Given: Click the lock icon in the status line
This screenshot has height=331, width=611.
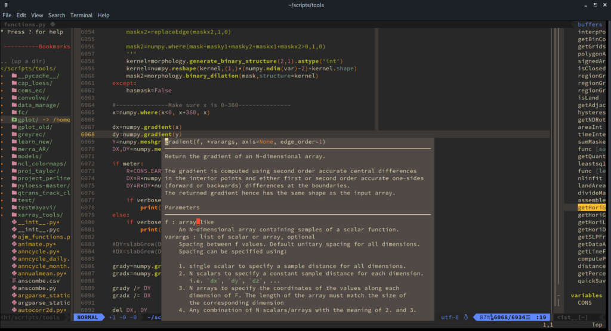Looking at the screenshot, I should pos(465,317).
